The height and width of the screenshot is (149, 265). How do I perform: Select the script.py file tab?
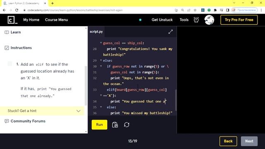click(x=96, y=31)
